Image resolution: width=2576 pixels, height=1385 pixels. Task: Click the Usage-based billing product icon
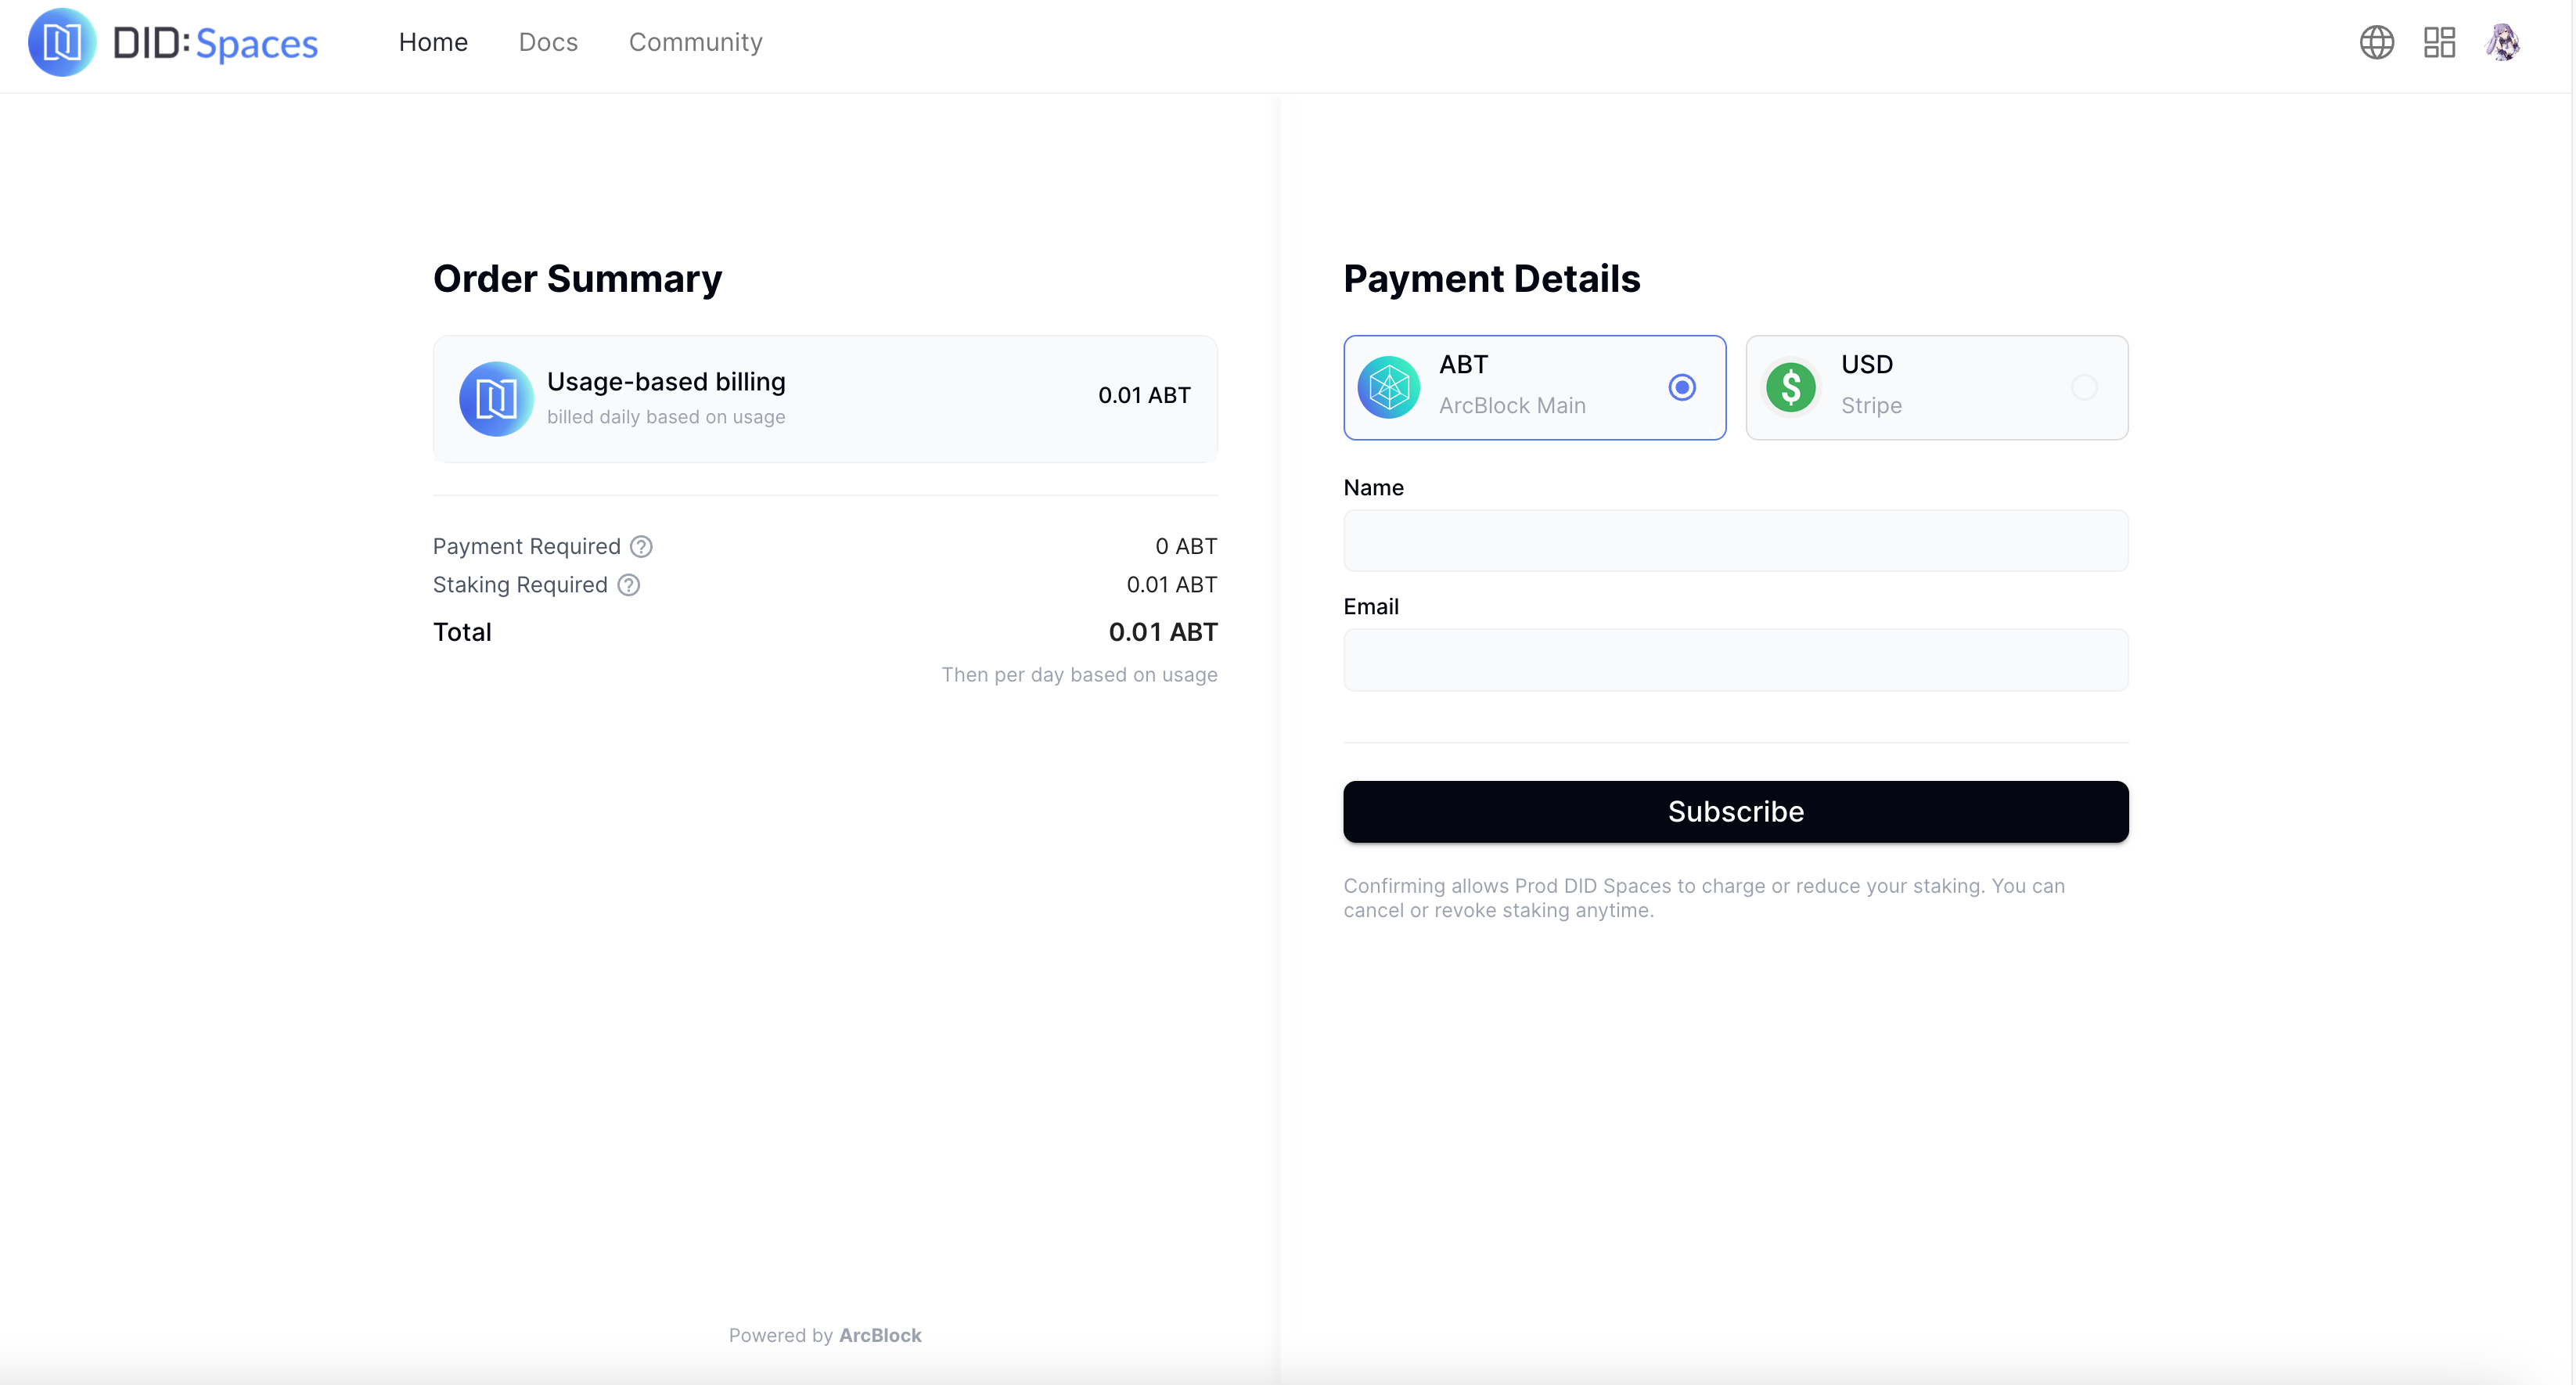[x=495, y=399]
